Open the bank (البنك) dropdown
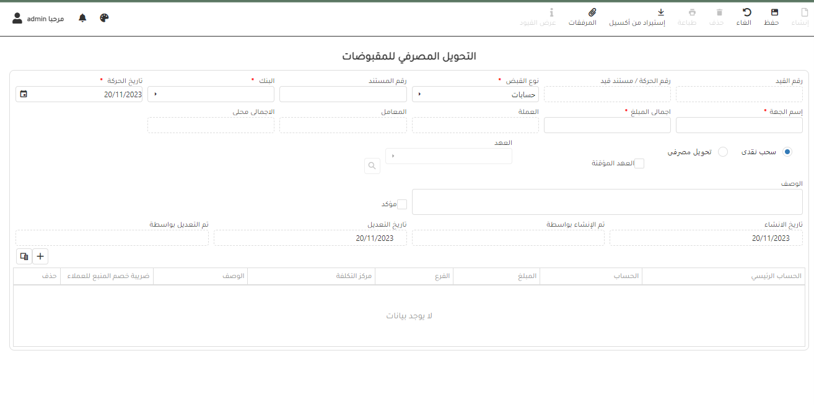Image resolution: width=814 pixels, height=405 pixels. [211, 94]
